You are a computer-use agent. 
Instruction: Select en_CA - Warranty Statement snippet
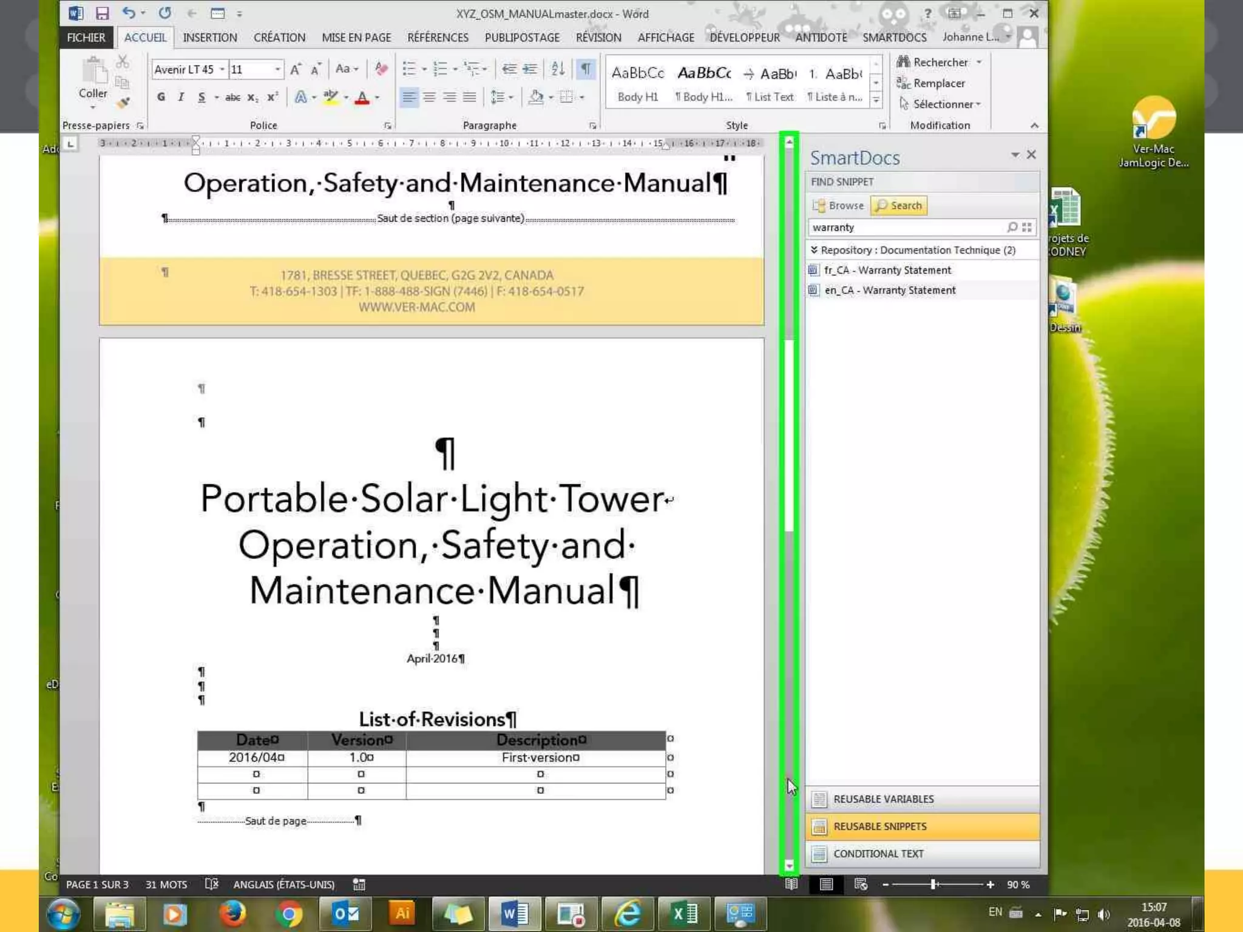coord(889,290)
